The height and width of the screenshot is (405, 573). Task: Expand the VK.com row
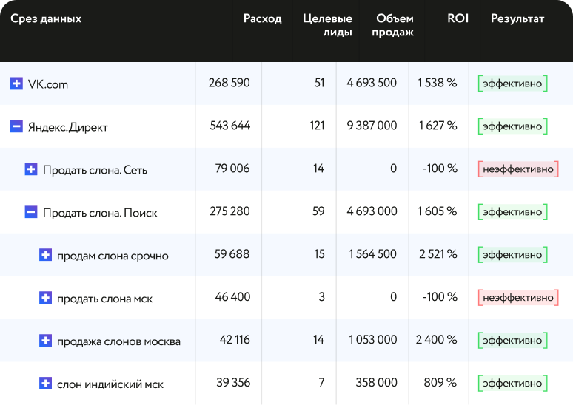[x=16, y=84]
